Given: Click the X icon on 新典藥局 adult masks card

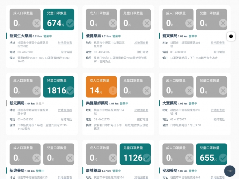Looking at the screenshot, I should [x=37, y=158].
